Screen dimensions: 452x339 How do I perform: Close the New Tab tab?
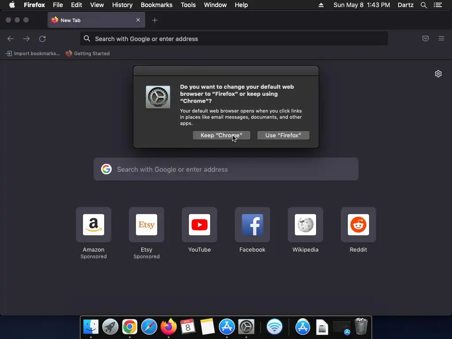coord(138,20)
